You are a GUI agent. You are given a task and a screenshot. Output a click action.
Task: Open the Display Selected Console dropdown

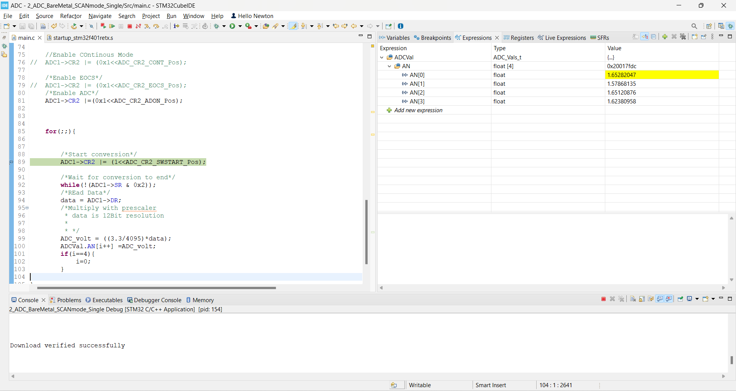697,299
